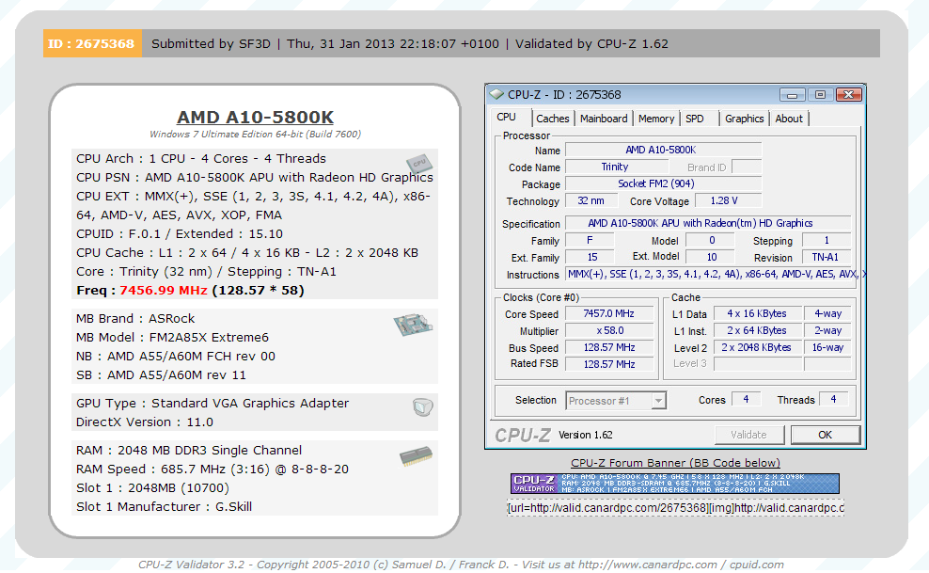Click the MB Model FM2A85X Extreme6 line
929x573 pixels.
click(x=172, y=337)
